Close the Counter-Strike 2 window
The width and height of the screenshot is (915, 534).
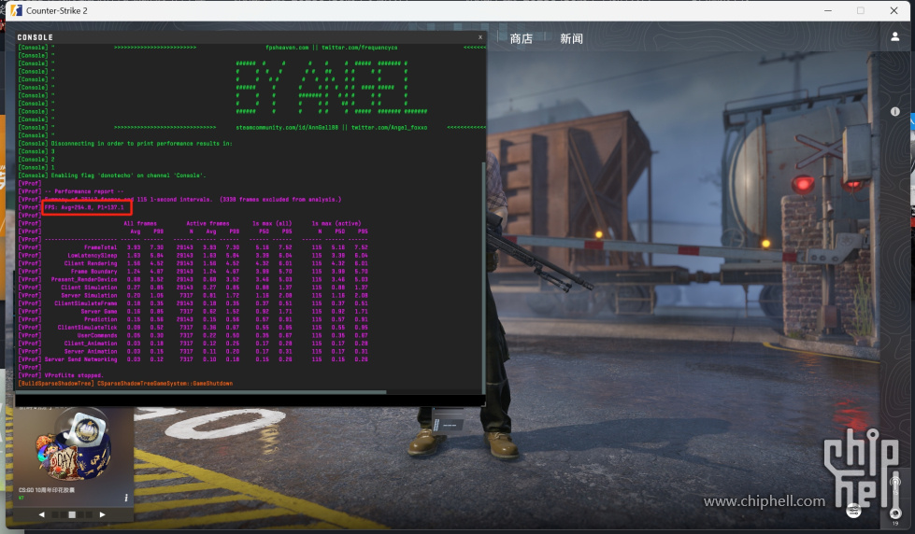[x=894, y=10]
